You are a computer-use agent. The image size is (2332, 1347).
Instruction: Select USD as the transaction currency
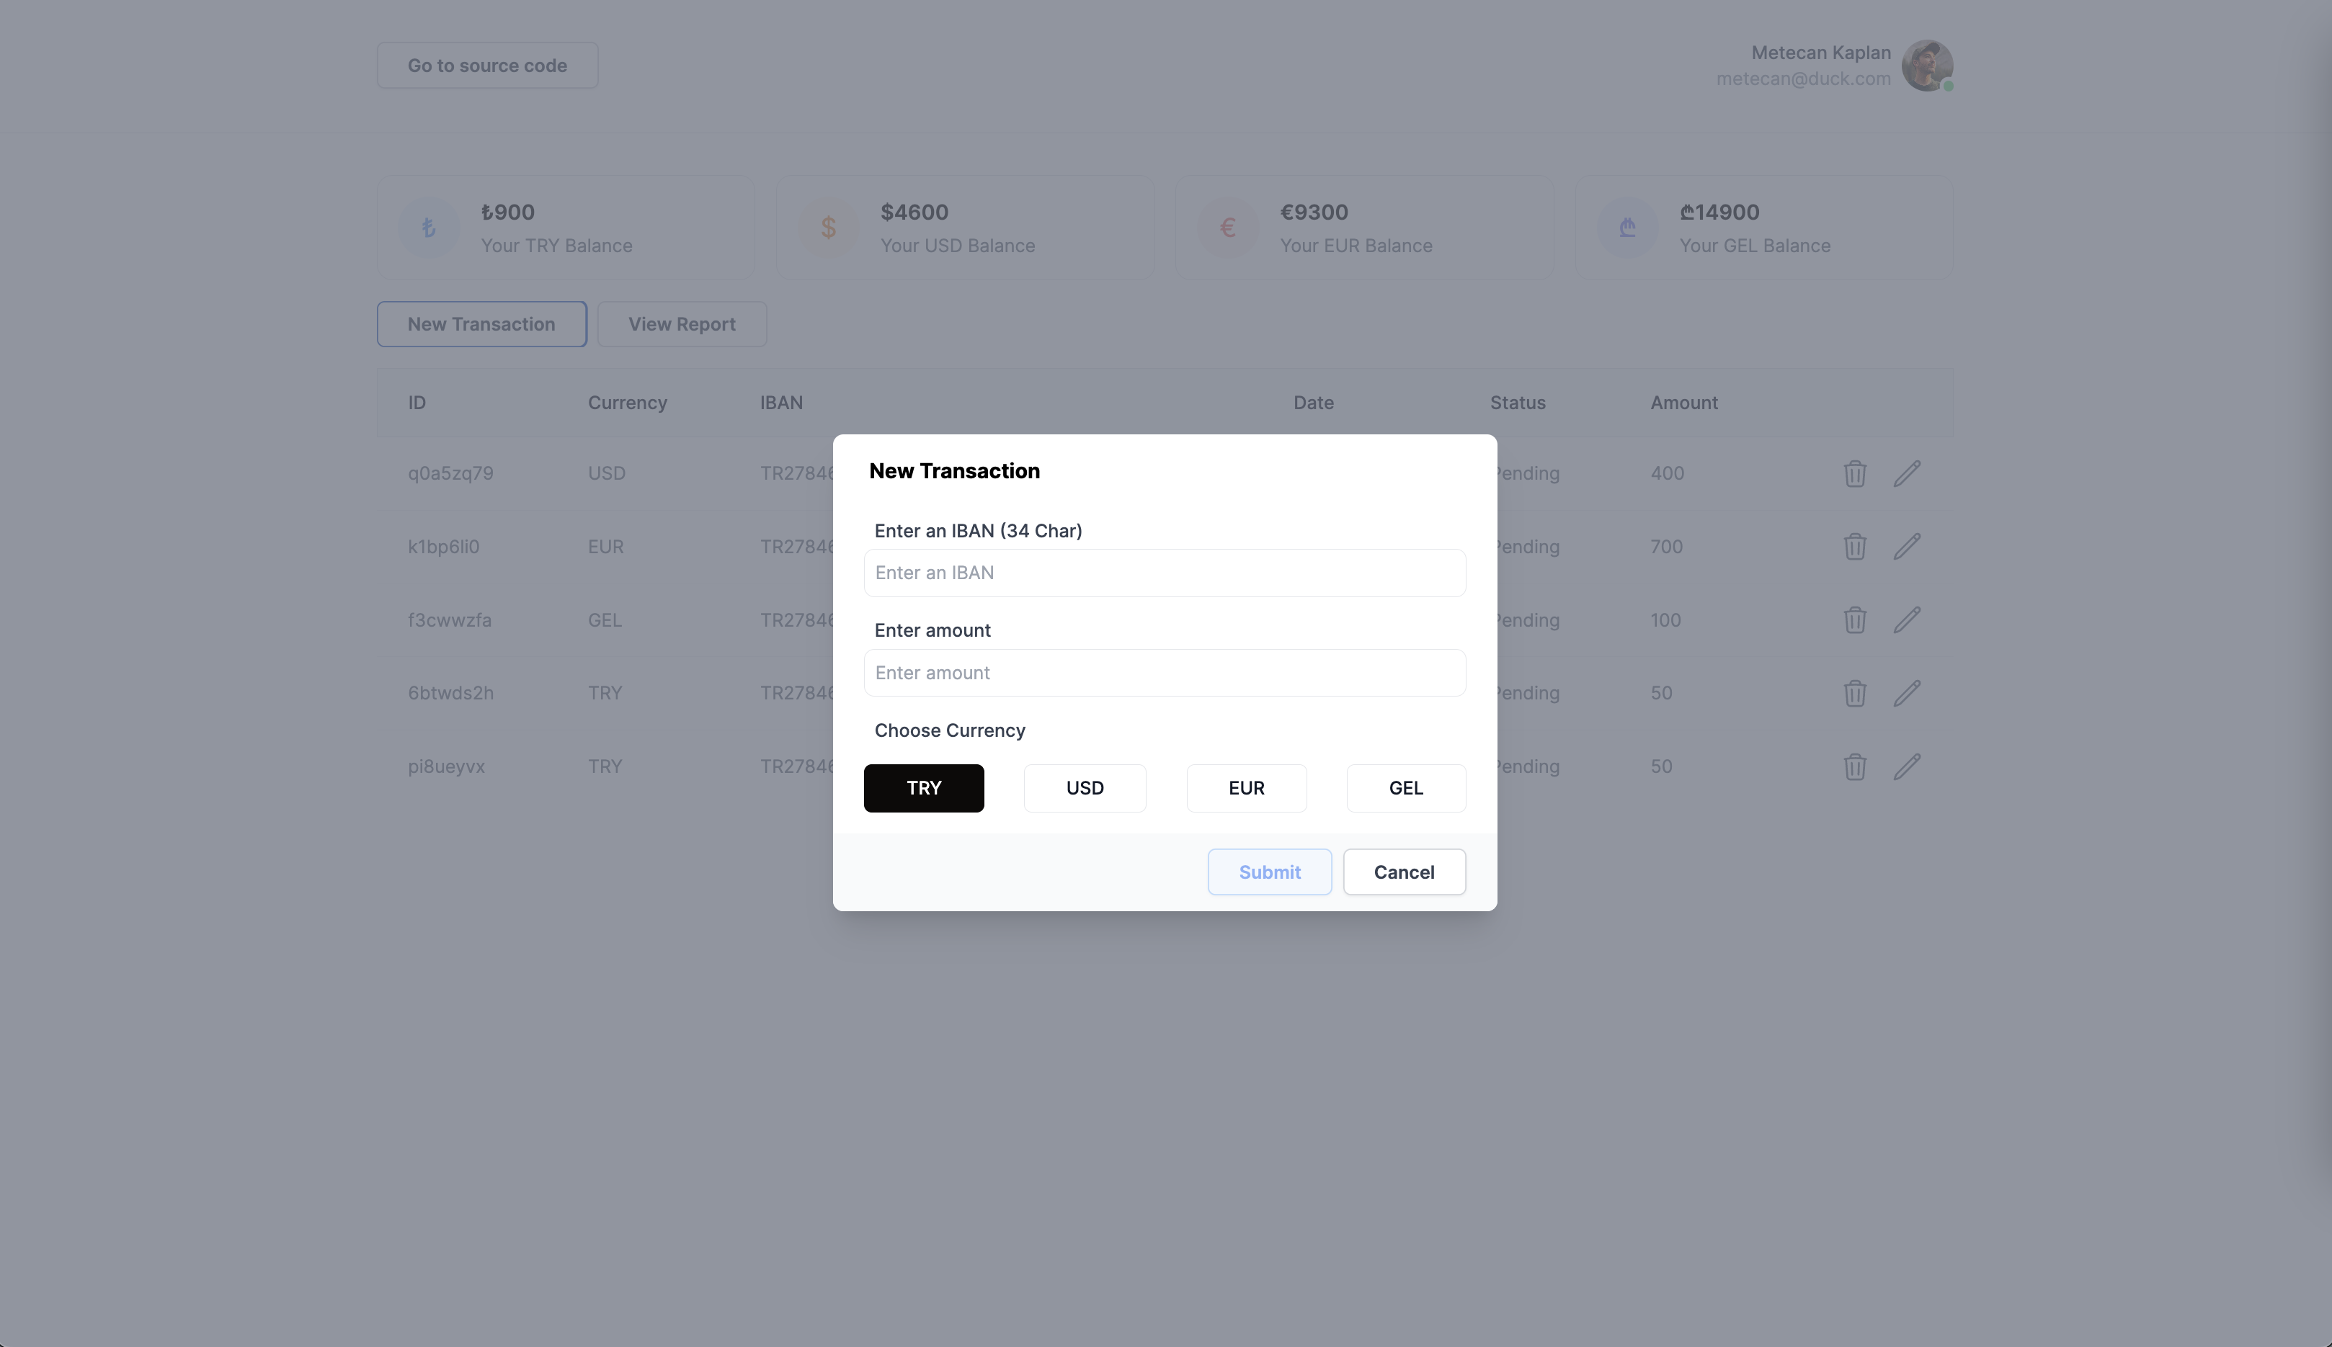[x=1085, y=787]
